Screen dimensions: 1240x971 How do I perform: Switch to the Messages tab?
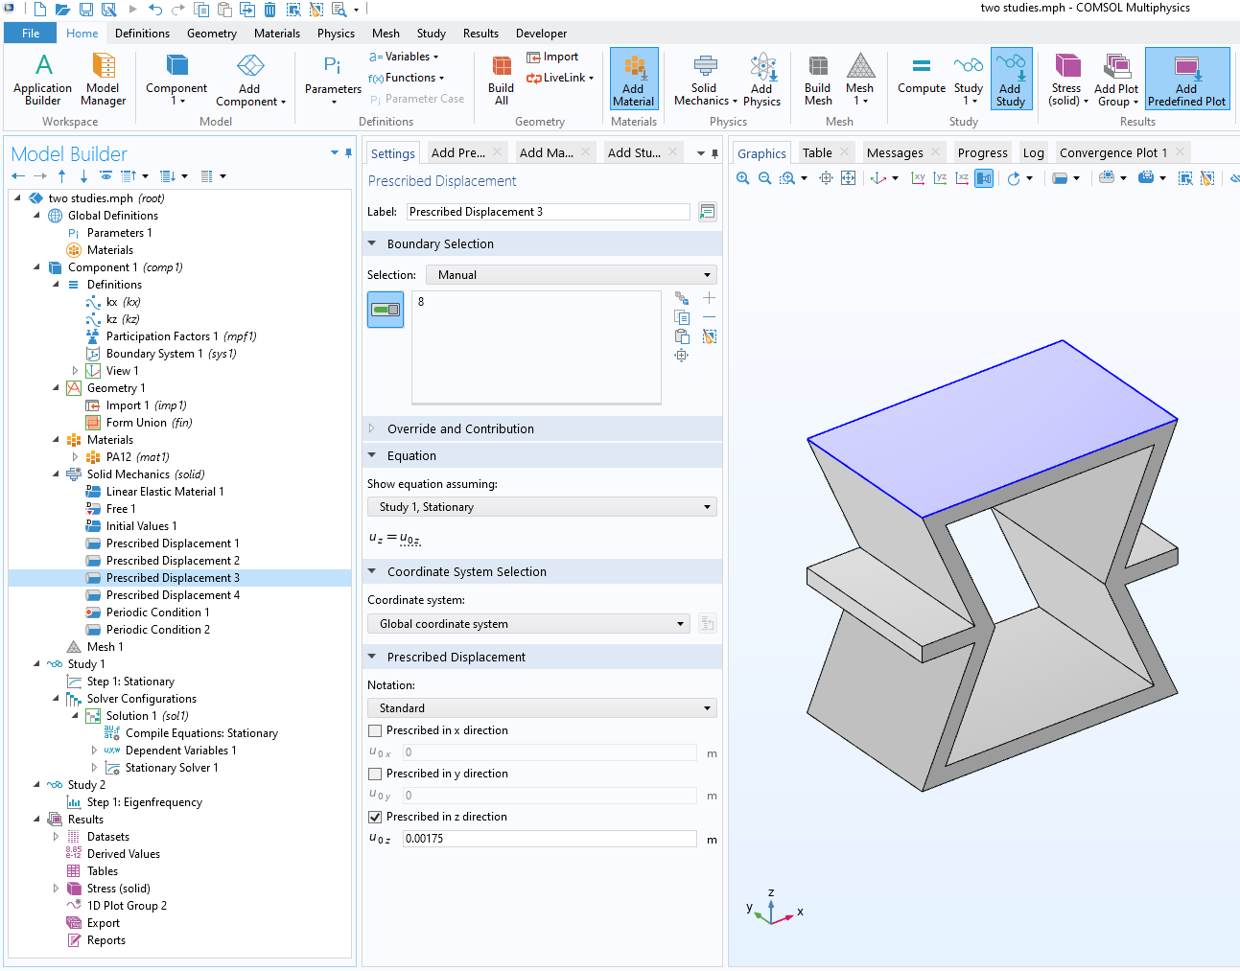pyautogui.click(x=894, y=153)
